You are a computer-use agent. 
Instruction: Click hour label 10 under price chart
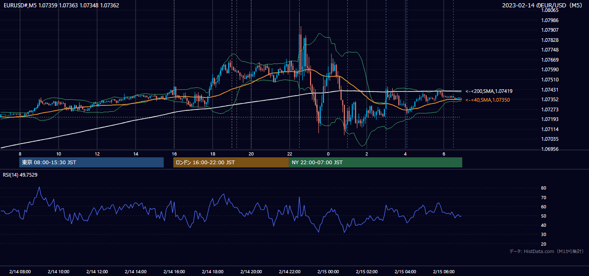coord(59,154)
